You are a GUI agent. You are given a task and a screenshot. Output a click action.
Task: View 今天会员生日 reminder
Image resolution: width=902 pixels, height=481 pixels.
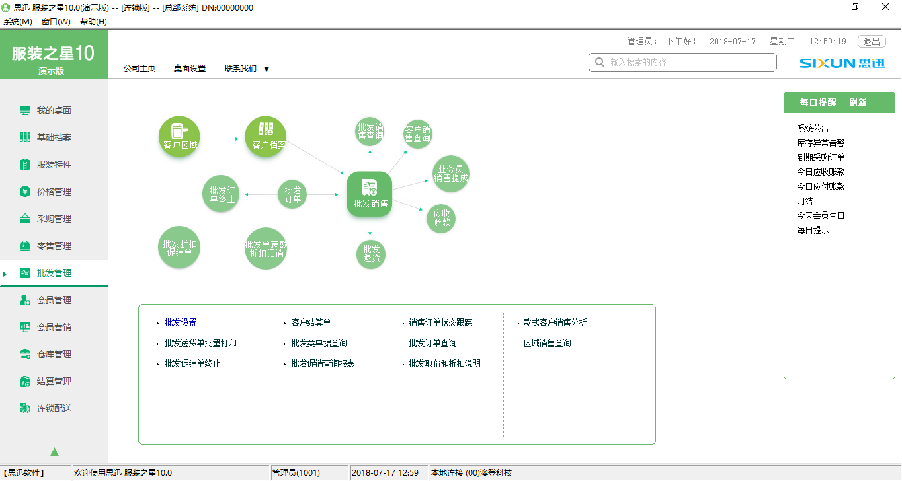tap(821, 215)
